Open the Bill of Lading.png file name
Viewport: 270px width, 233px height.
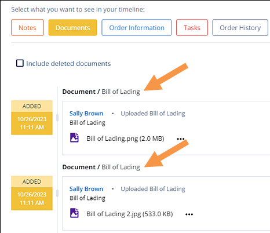point(125,139)
